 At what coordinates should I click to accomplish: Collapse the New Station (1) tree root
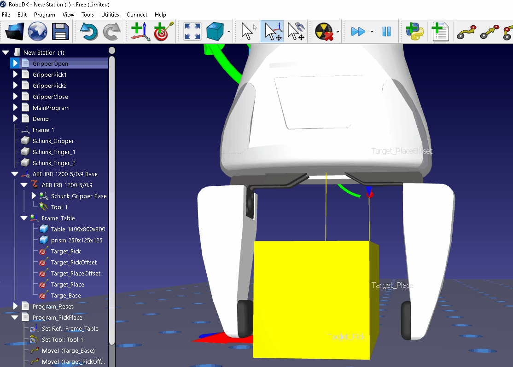point(6,52)
